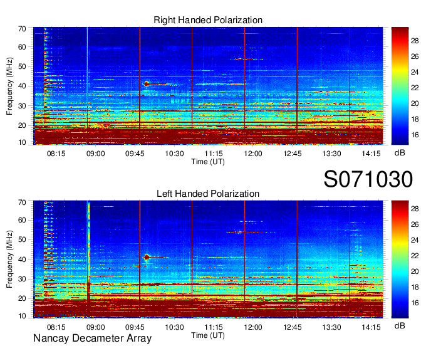Click the 12:00 tick label under the Right Handed plot
426x346 pixels.
tap(253, 154)
